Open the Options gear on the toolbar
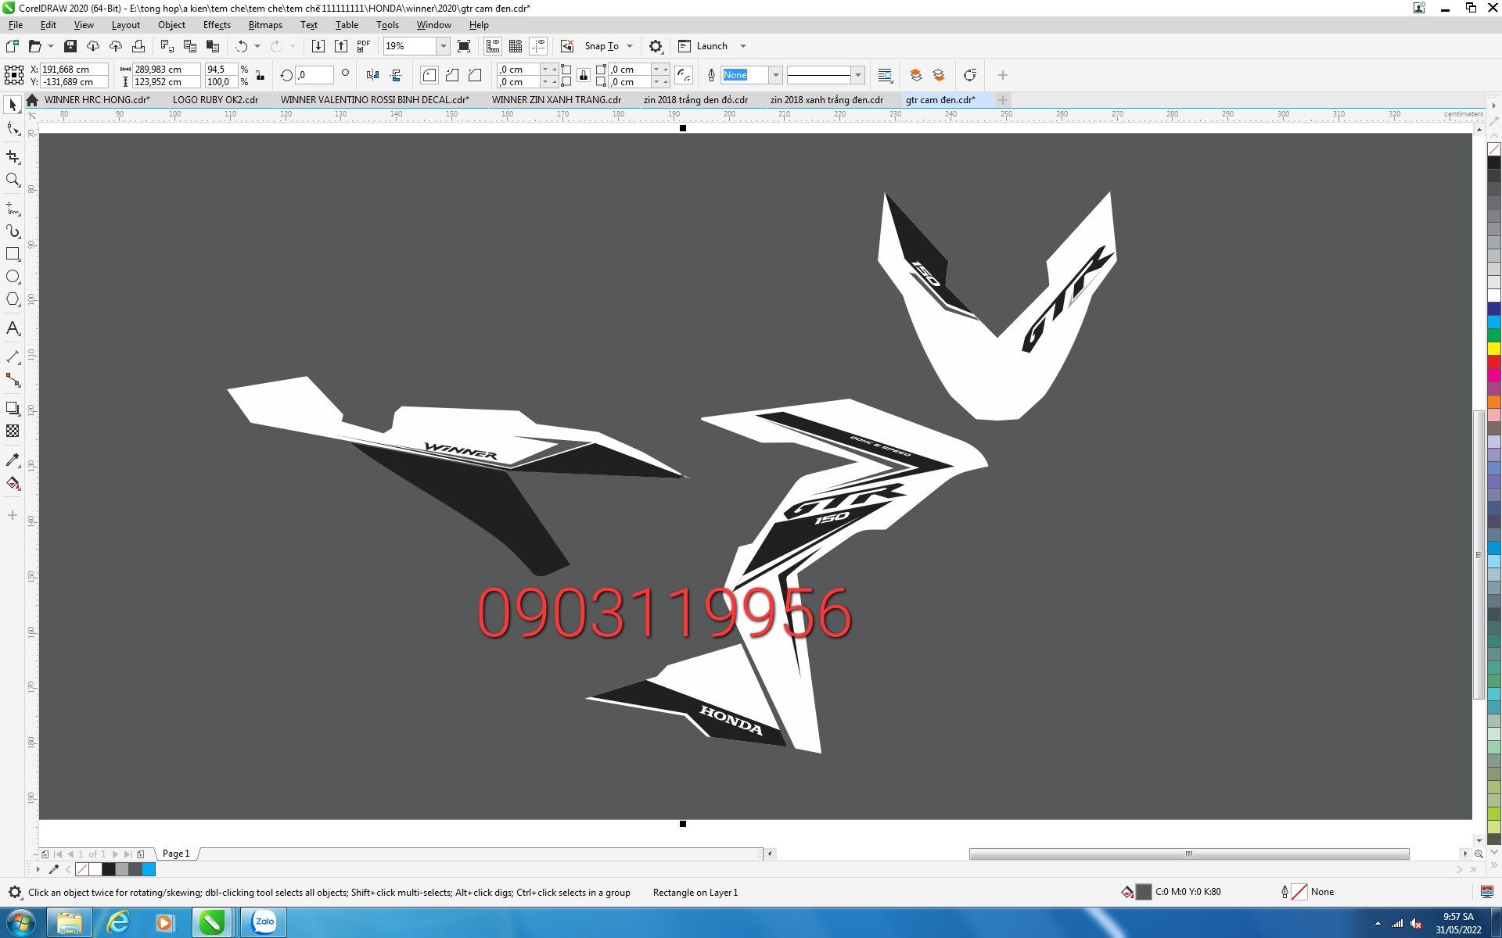Screen dimensions: 1502x938 (x=656, y=46)
